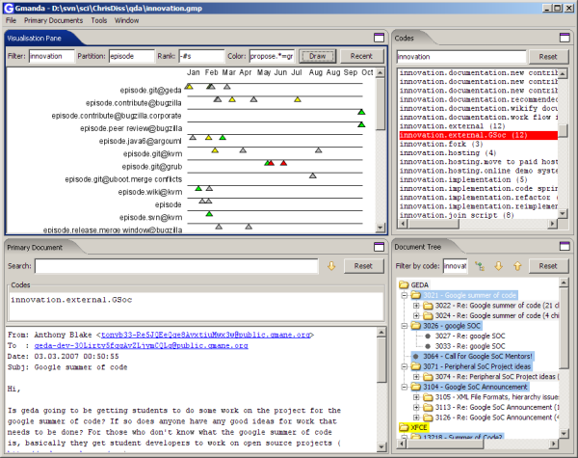The image size is (578, 458).
Task: Collapse the 3021 Google summer of code thread
Action: click(405, 295)
